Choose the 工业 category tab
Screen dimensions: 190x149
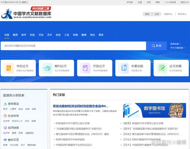[67, 35]
